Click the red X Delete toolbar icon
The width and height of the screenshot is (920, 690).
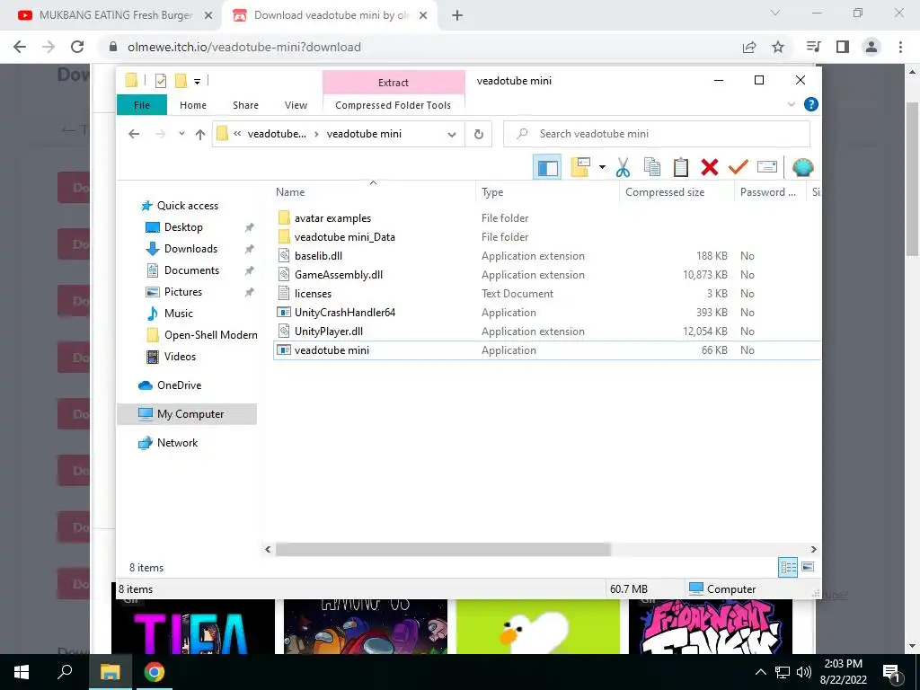710,168
